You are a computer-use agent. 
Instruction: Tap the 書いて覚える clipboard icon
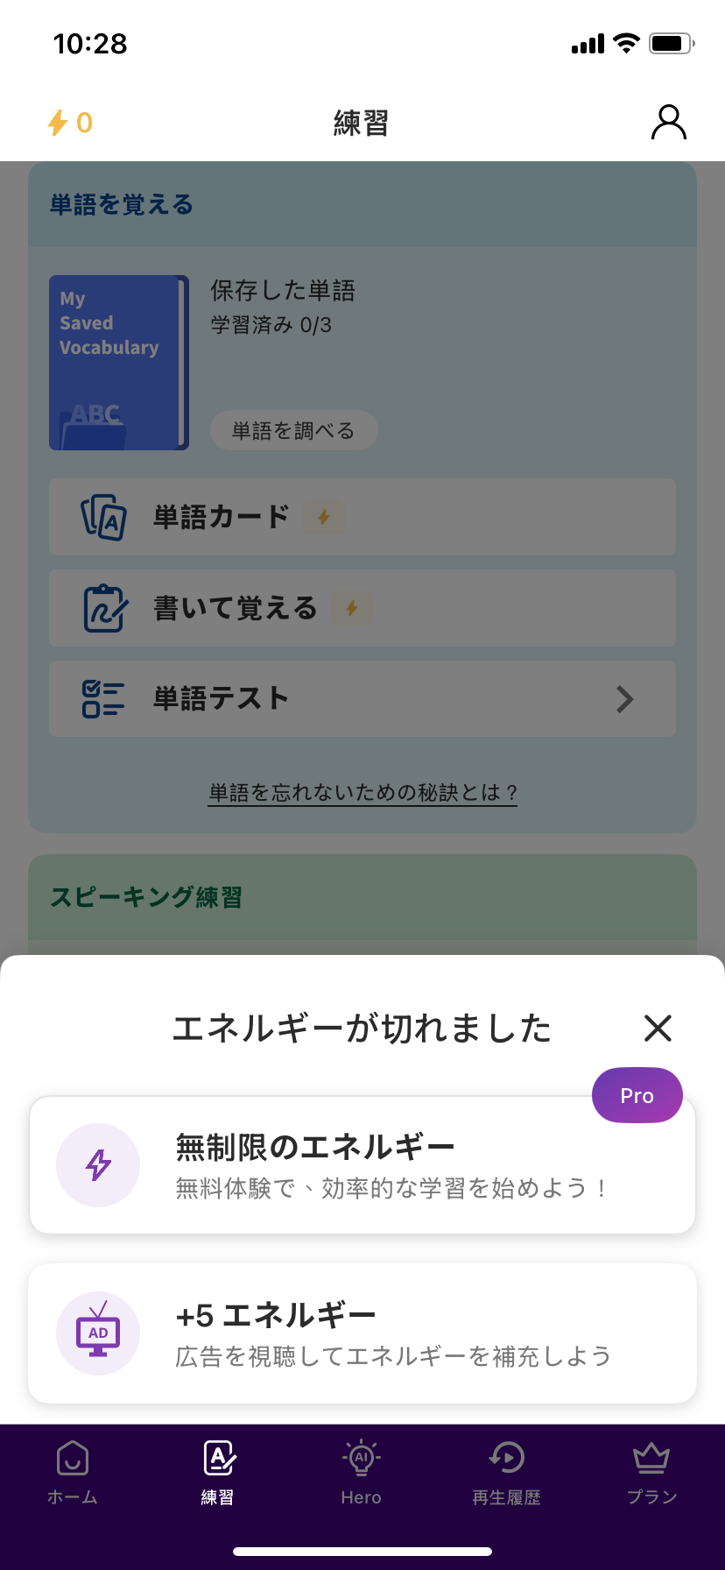click(x=104, y=608)
